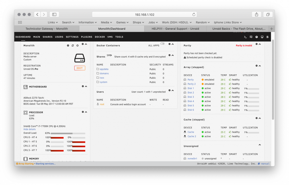Screen dimensions: 289x185
Task: Open the SETTINGS menu item
Action: [x=72, y=37]
